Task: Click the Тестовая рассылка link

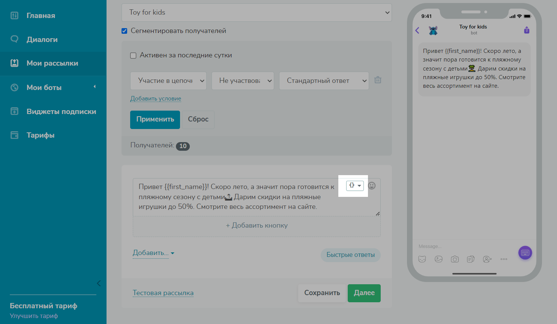Action: (163, 293)
